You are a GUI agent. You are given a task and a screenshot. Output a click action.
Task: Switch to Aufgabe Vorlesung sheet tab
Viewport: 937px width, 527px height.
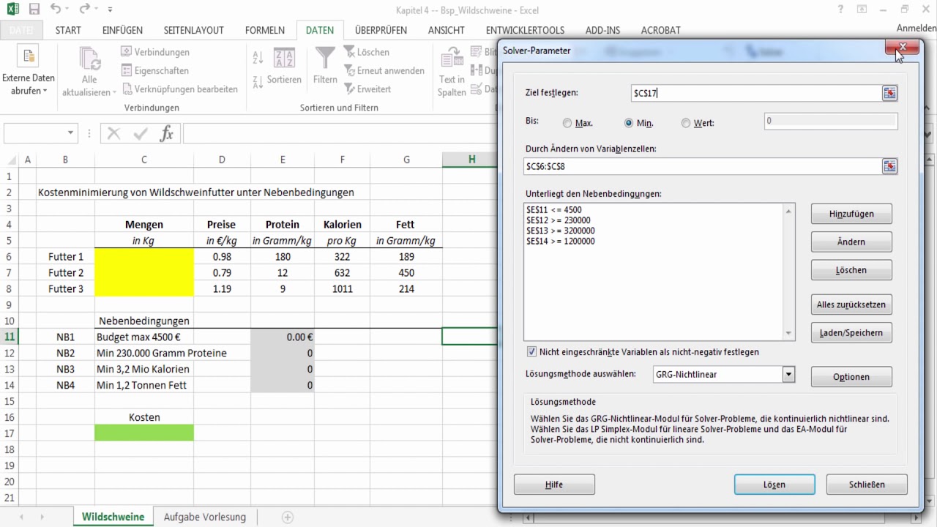pos(205,517)
